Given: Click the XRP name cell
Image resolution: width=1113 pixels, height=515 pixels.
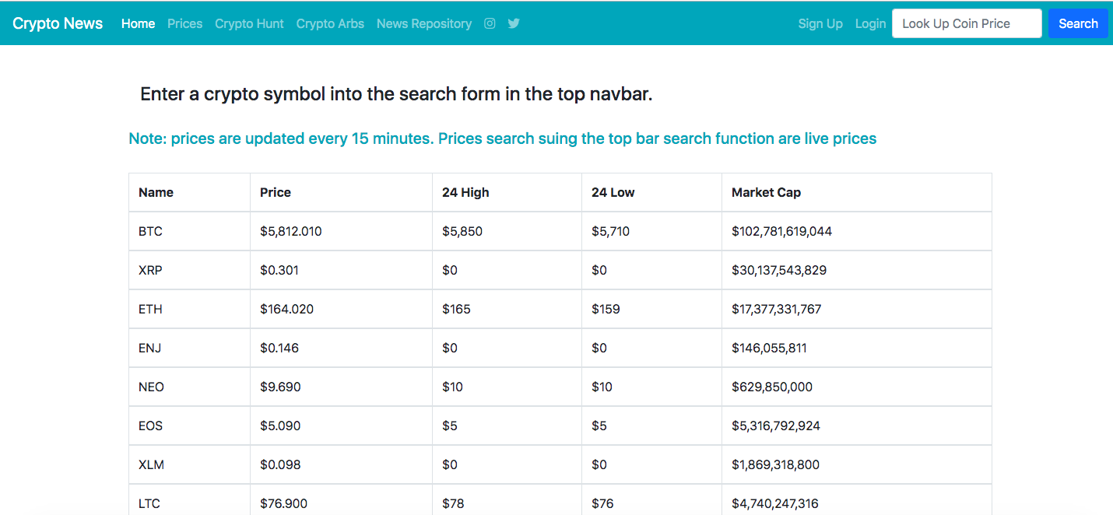Looking at the screenshot, I should [x=189, y=270].
